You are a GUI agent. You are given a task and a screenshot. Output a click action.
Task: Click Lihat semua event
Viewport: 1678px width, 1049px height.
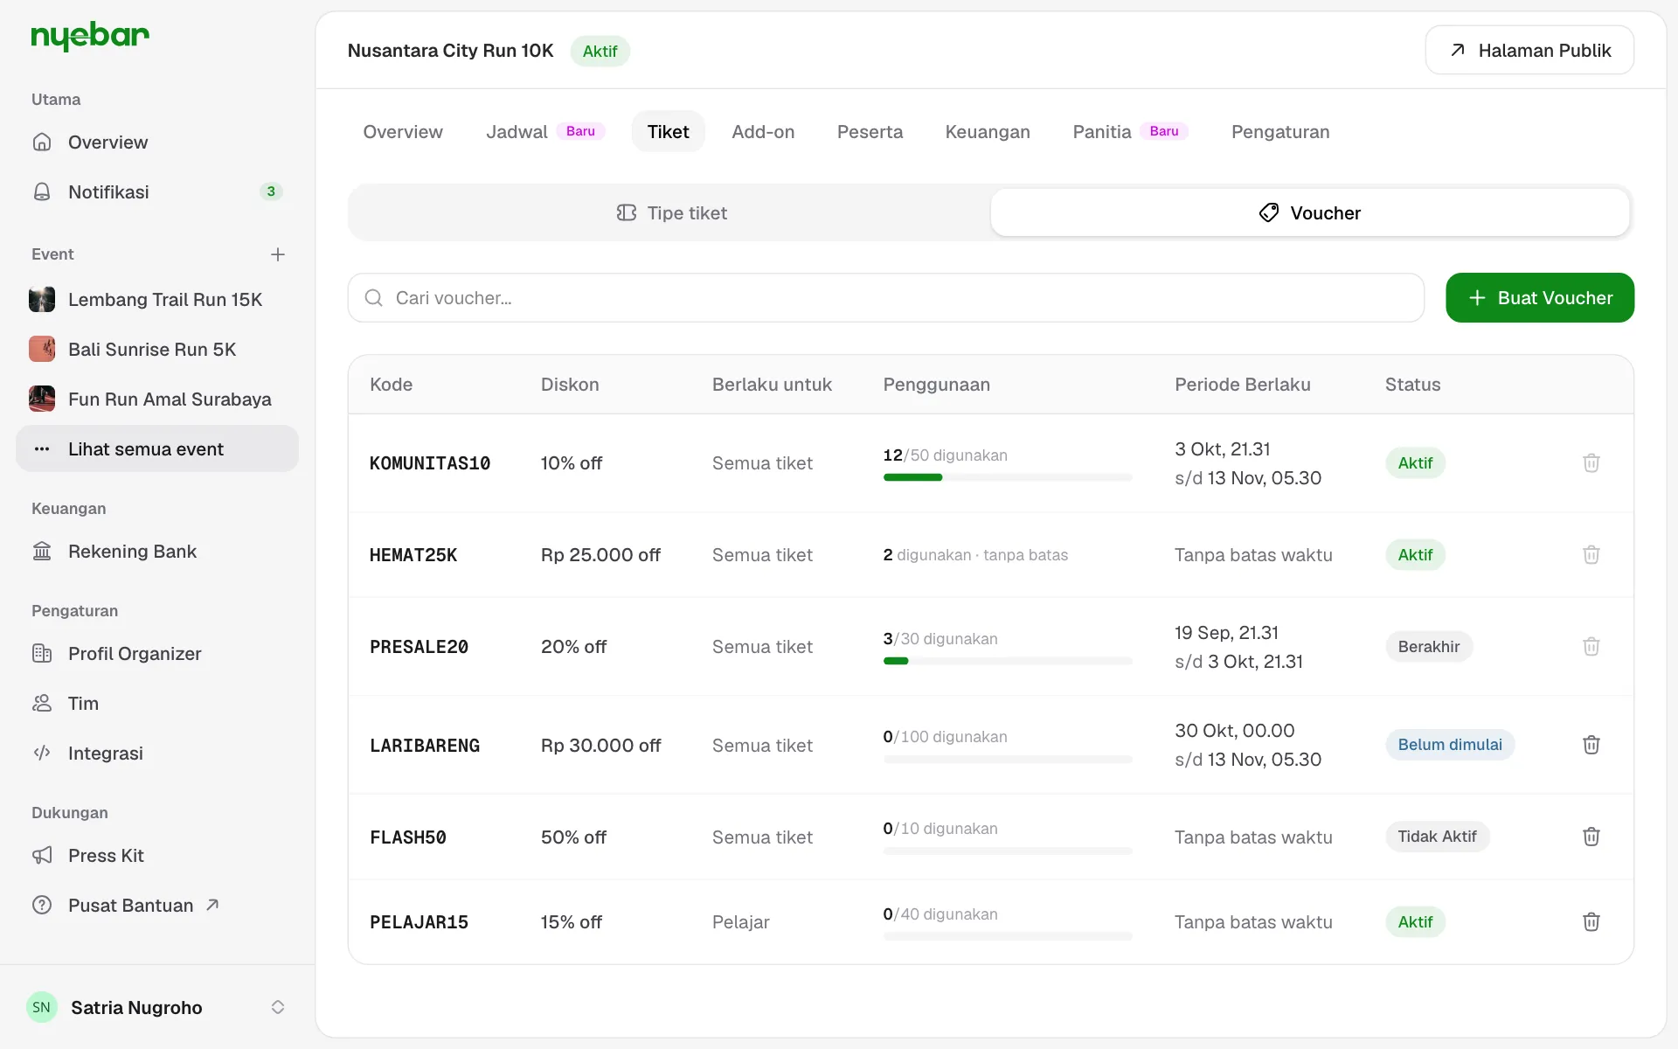pos(157,449)
